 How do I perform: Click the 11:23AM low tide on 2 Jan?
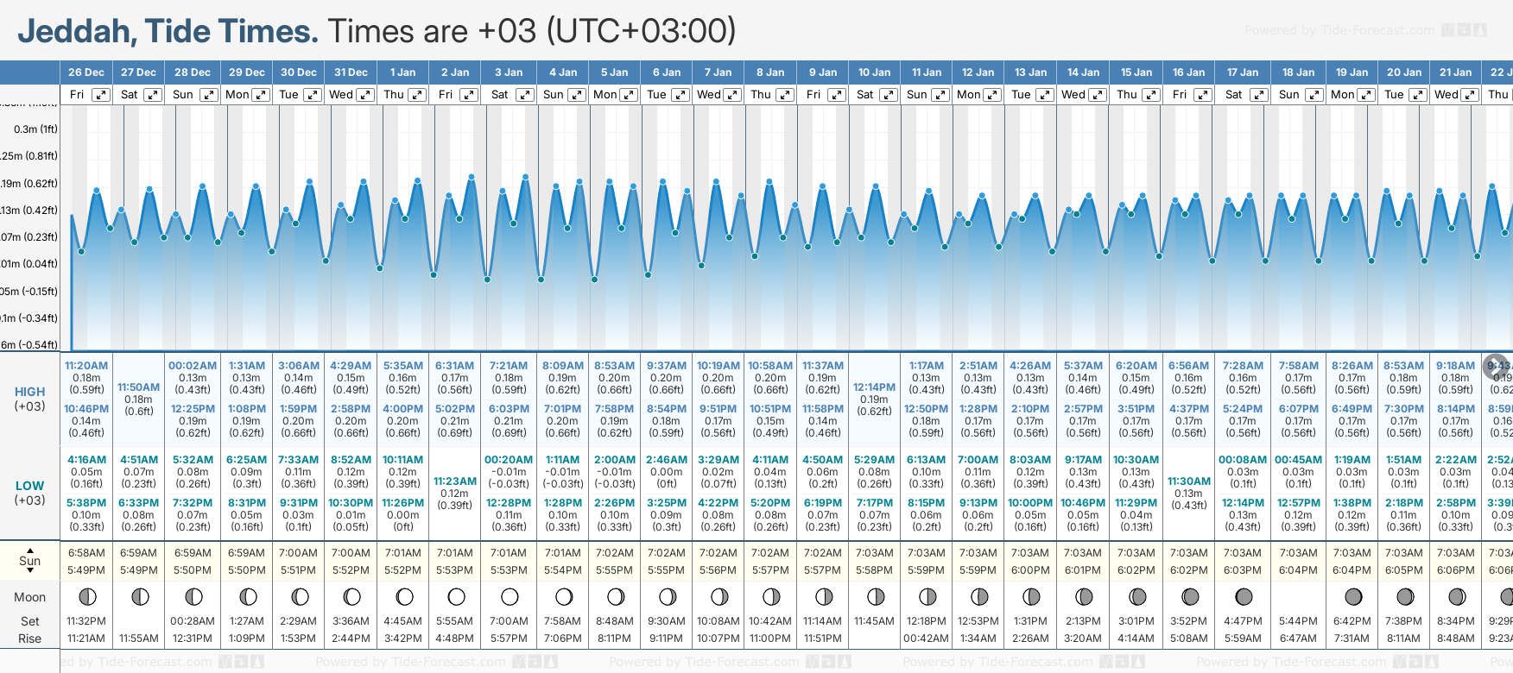coord(455,481)
